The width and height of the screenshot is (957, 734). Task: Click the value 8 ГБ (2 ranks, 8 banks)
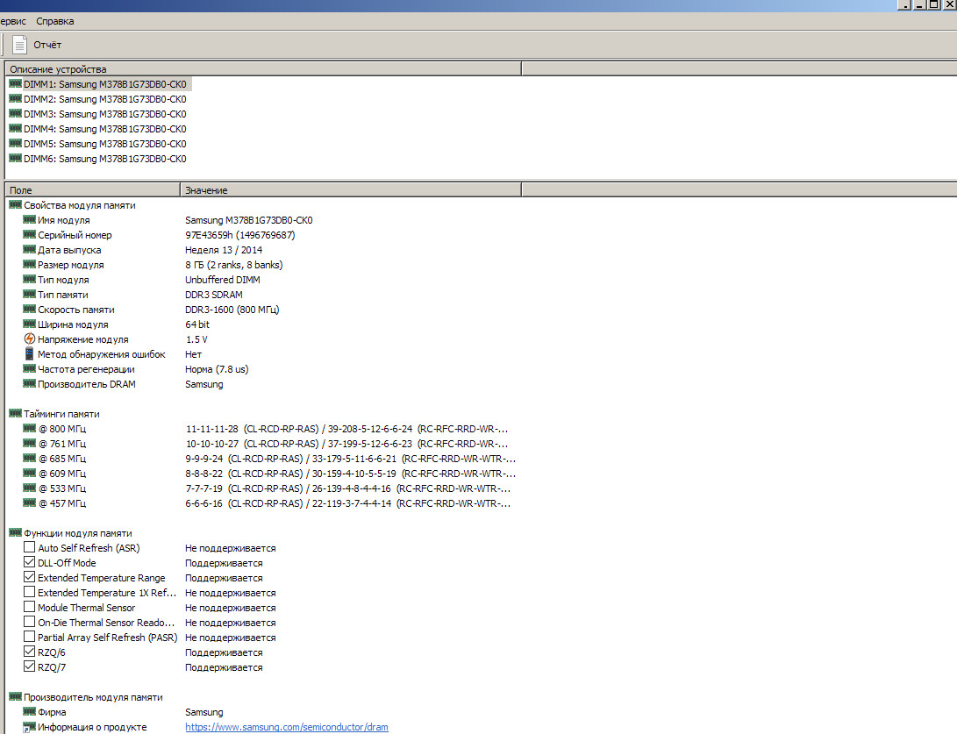233,265
